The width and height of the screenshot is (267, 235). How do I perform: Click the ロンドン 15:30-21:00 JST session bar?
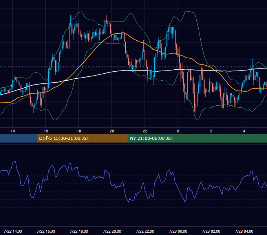point(82,138)
